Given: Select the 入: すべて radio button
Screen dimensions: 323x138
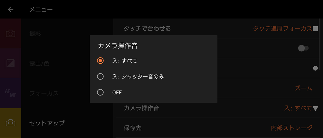Looking at the screenshot, I should pos(100,61).
